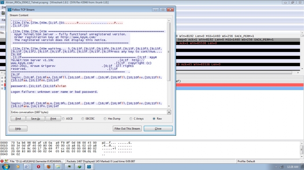
Task: Click the Print button
Action: click(x=53, y=118)
